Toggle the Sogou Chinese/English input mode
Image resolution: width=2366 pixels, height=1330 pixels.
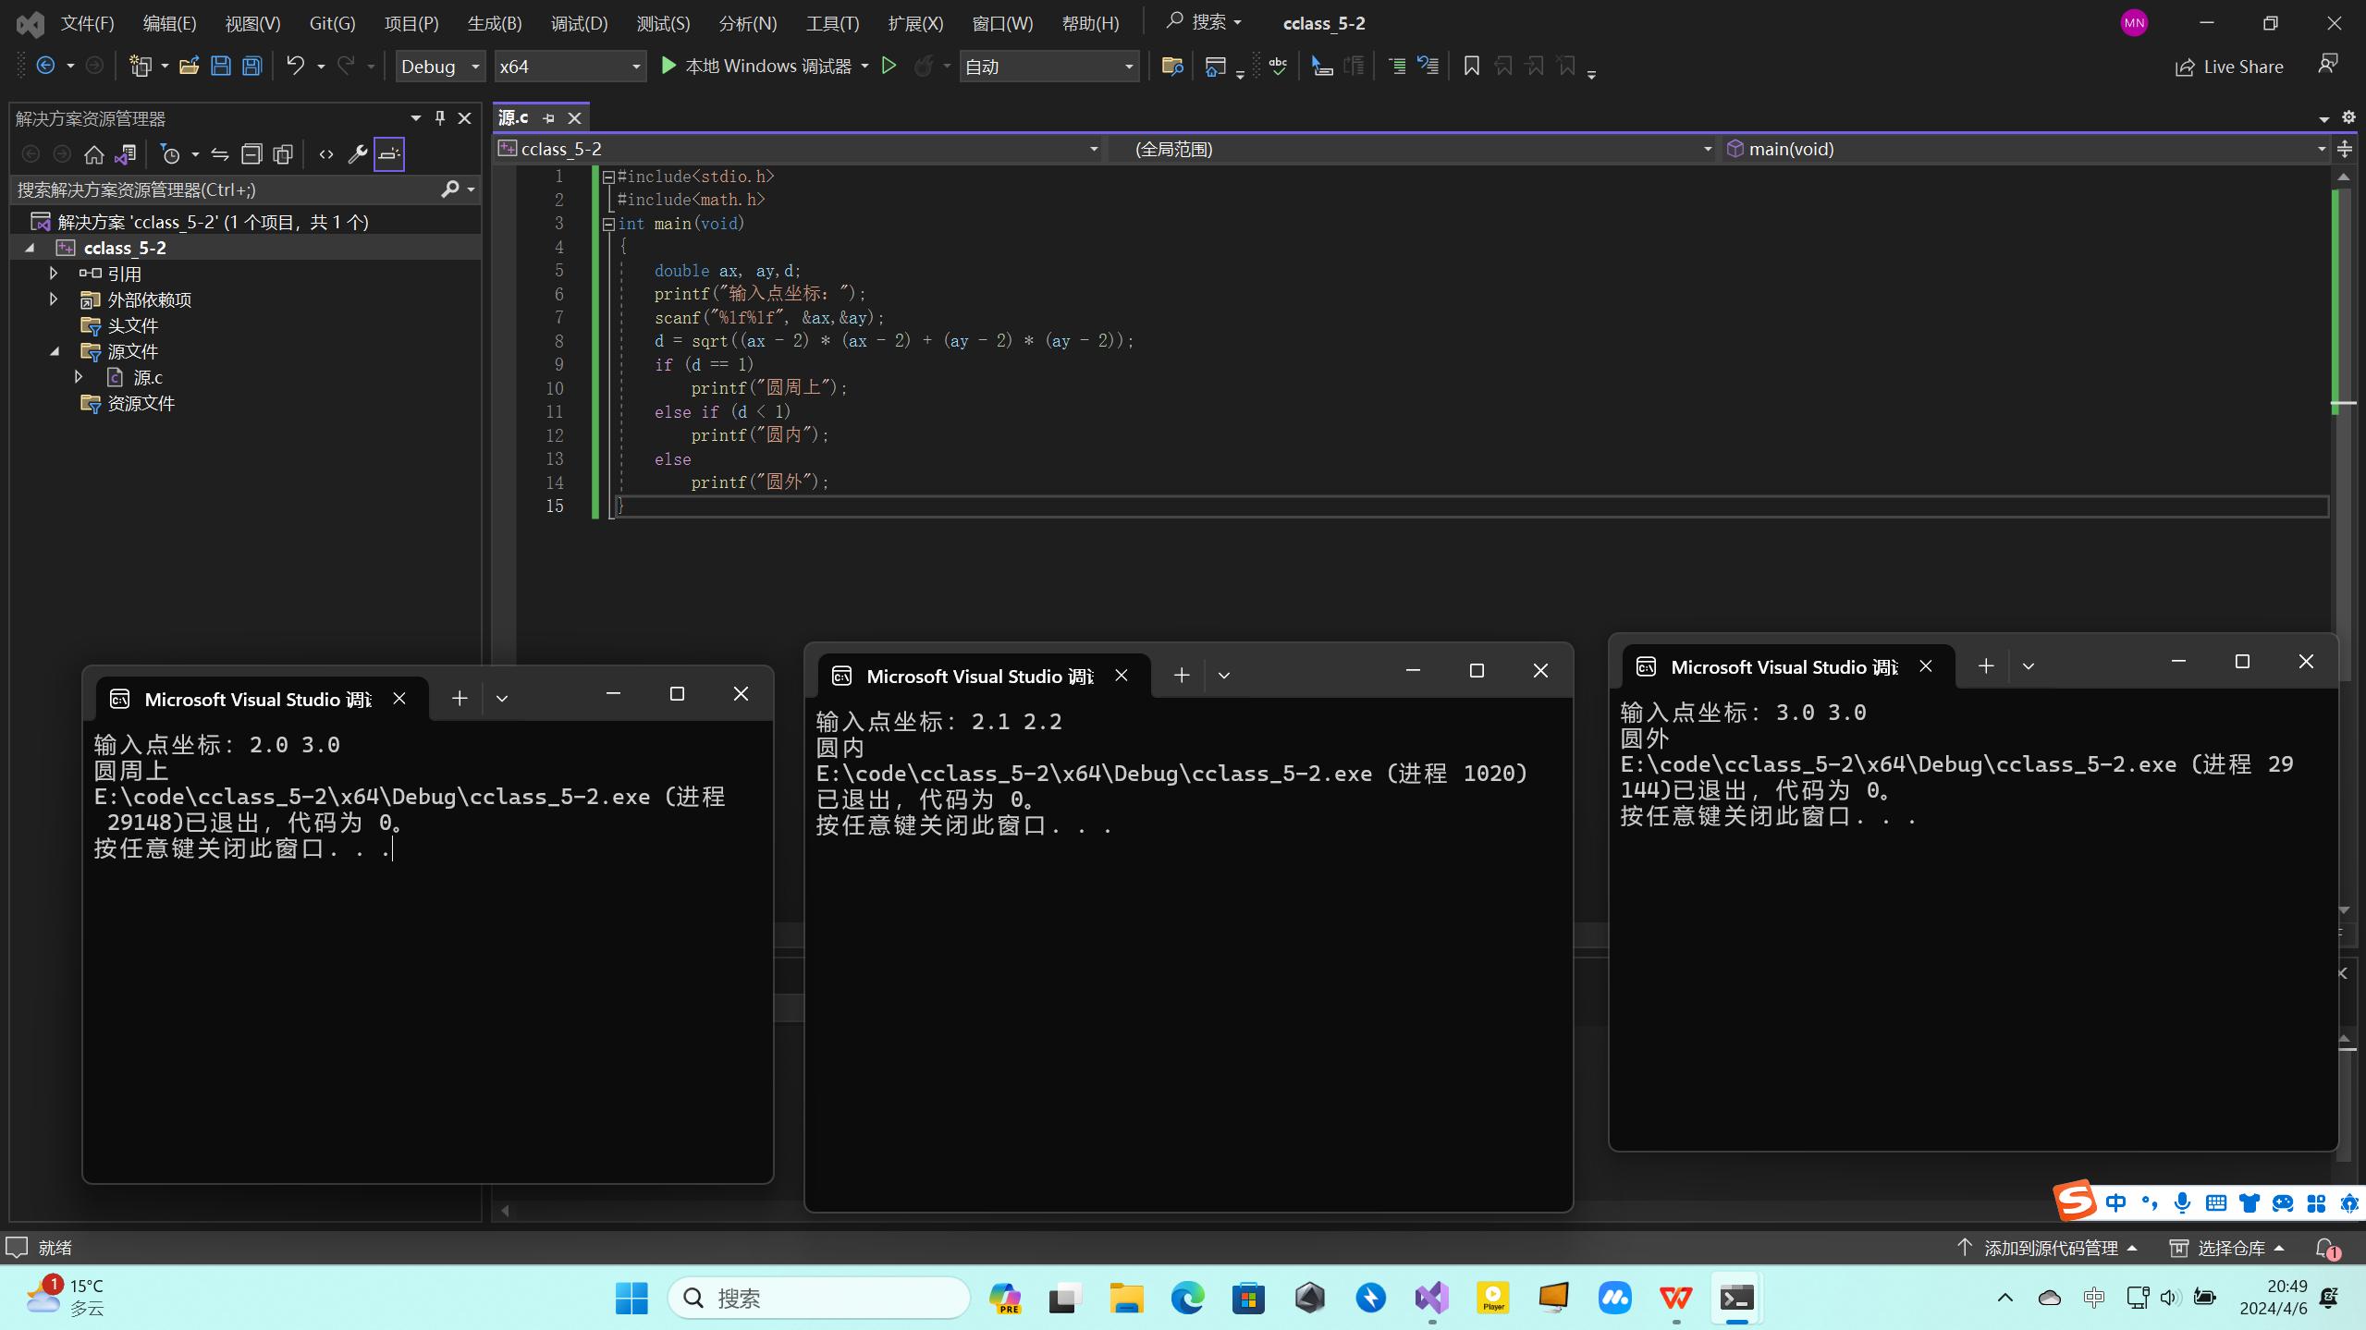(x=2115, y=1202)
